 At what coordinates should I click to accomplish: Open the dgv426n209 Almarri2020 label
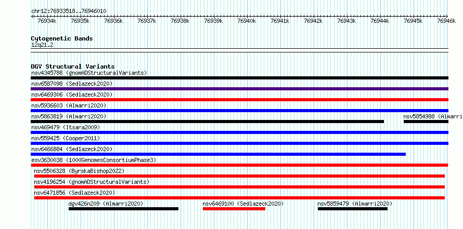(x=106, y=204)
